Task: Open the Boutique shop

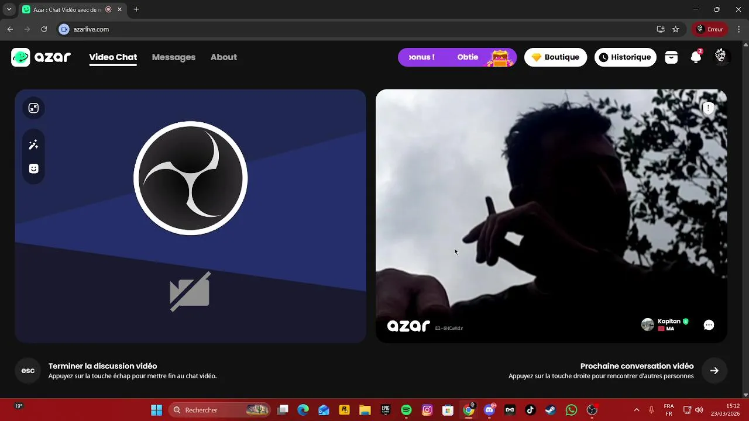Action: (555, 57)
